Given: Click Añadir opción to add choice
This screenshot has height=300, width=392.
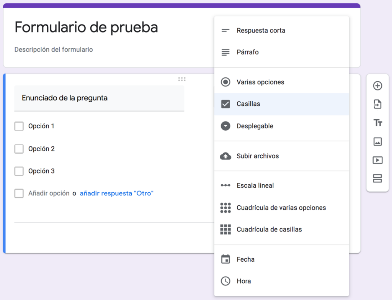Looking at the screenshot, I should (49, 193).
